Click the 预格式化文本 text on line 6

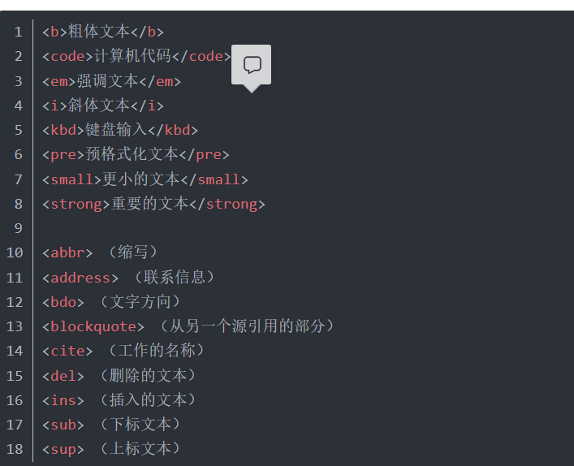coord(132,154)
